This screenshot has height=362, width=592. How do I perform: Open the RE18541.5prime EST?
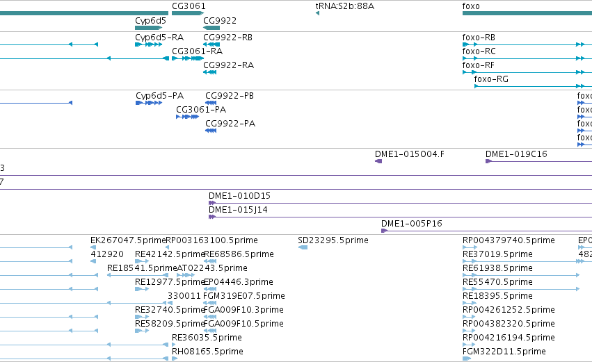tap(142, 268)
